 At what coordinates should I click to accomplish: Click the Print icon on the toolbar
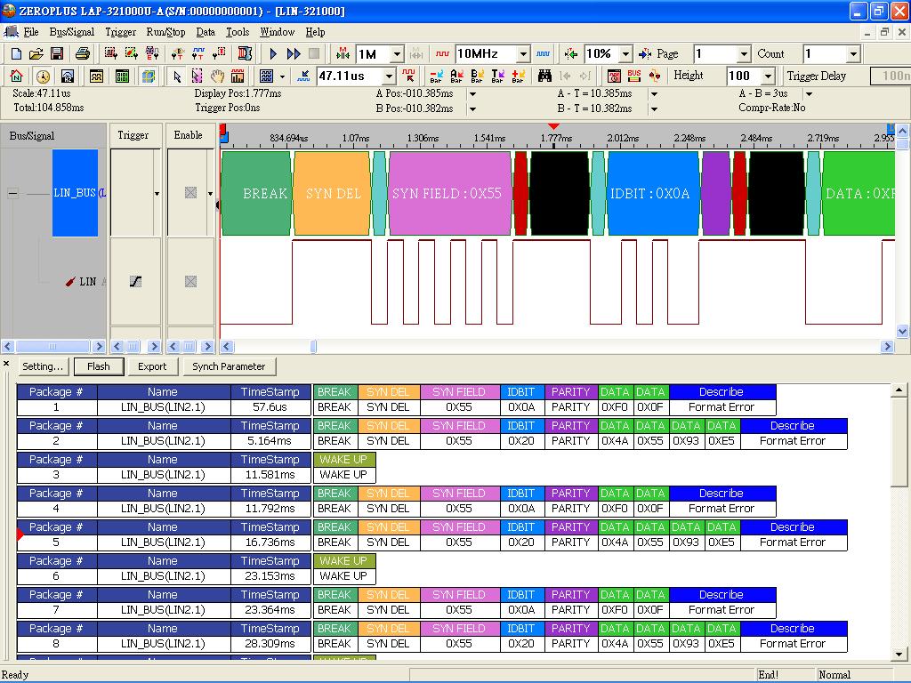[80, 54]
